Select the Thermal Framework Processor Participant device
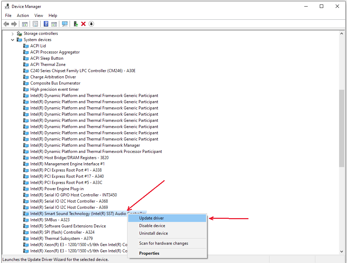This screenshot has width=347, height=263. [96, 152]
